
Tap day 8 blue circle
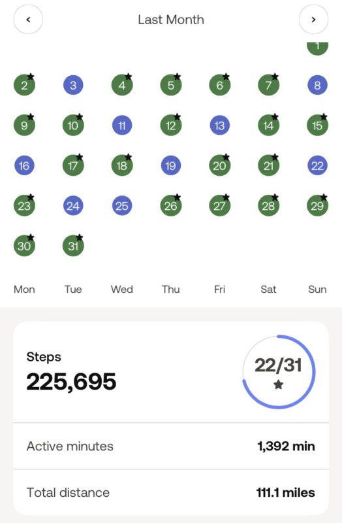click(x=317, y=86)
